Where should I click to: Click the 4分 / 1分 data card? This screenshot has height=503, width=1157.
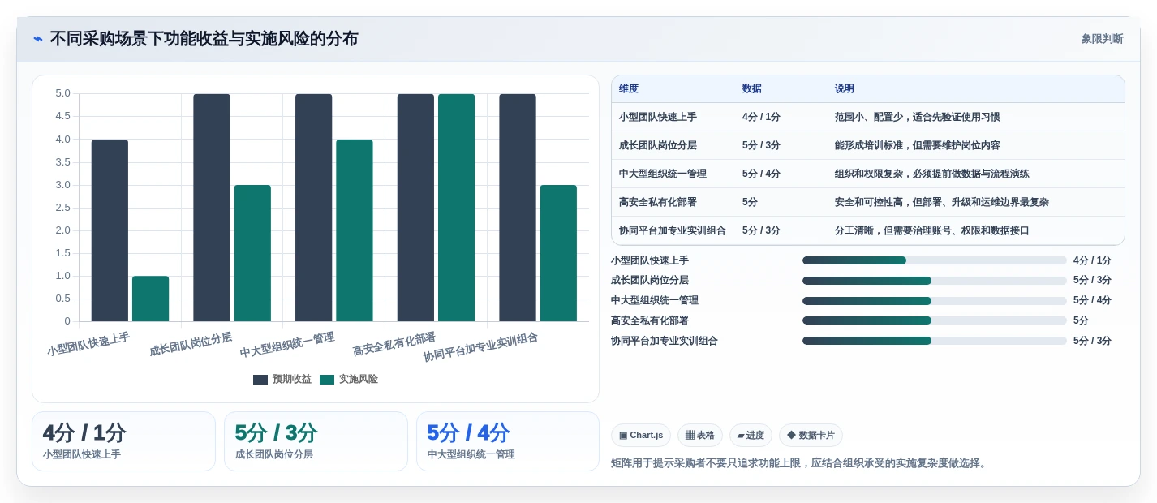click(123, 441)
